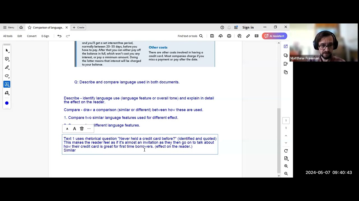Go to next page arrow
This screenshot has height=201, width=359.
[286, 143]
